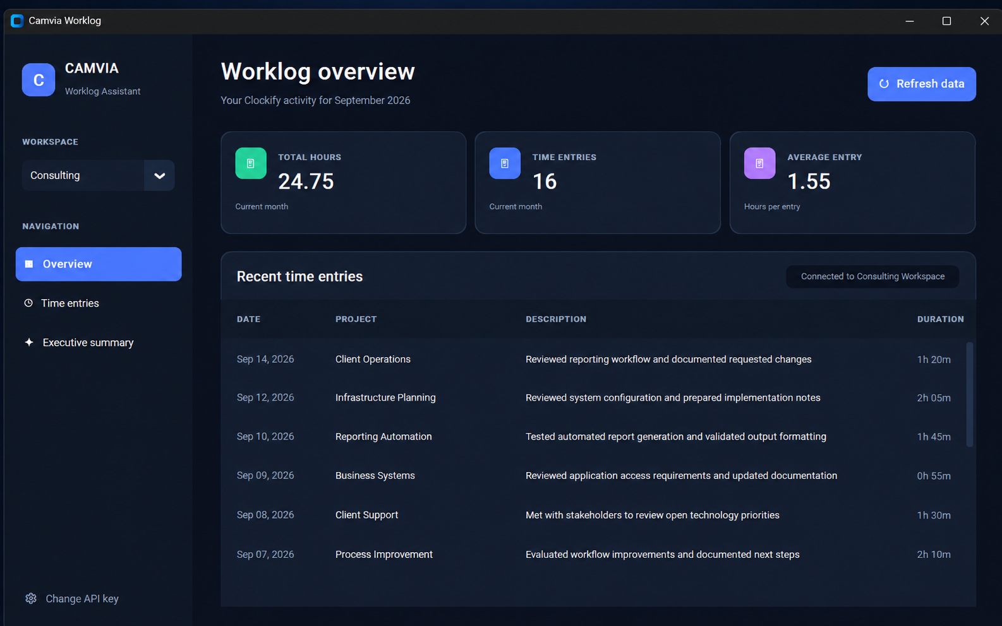Click the Connected to Consulting Workspace badge
This screenshot has width=1002, height=626.
click(x=872, y=276)
